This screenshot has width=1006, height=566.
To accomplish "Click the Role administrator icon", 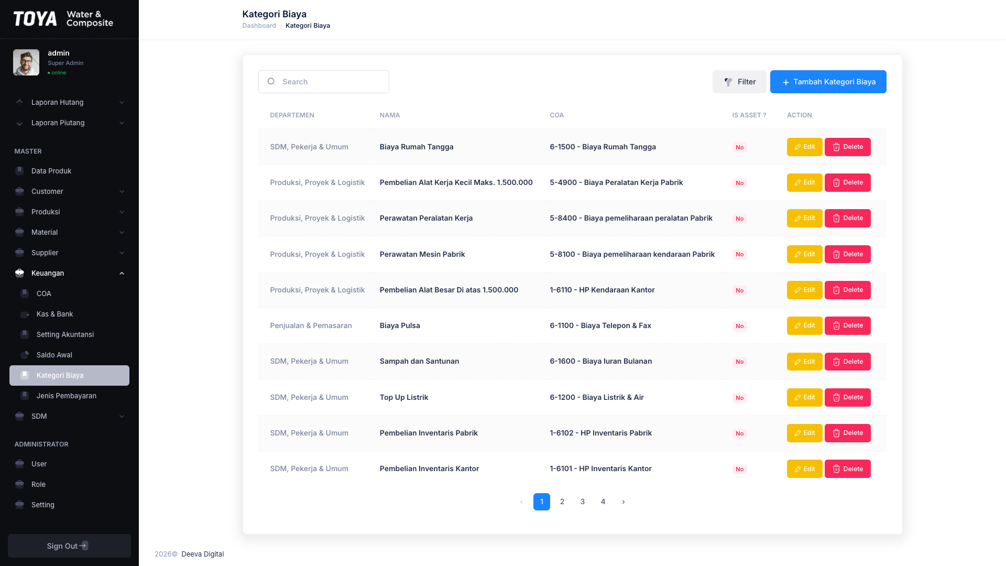I will (x=19, y=484).
